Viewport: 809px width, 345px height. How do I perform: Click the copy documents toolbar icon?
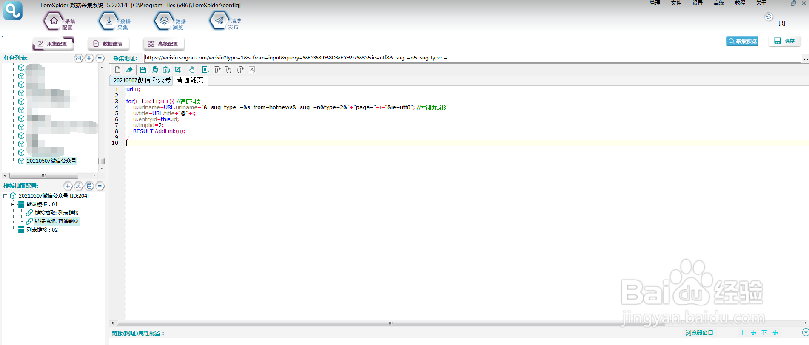tap(155, 70)
